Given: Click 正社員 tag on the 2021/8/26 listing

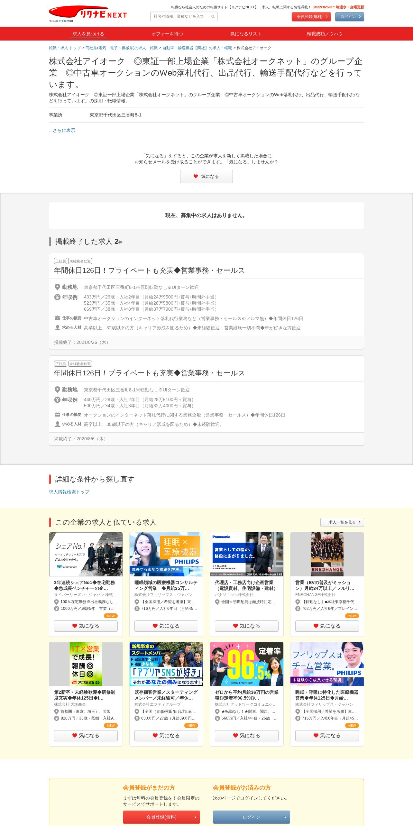Looking at the screenshot, I should pyautogui.click(x=60, y=261).
